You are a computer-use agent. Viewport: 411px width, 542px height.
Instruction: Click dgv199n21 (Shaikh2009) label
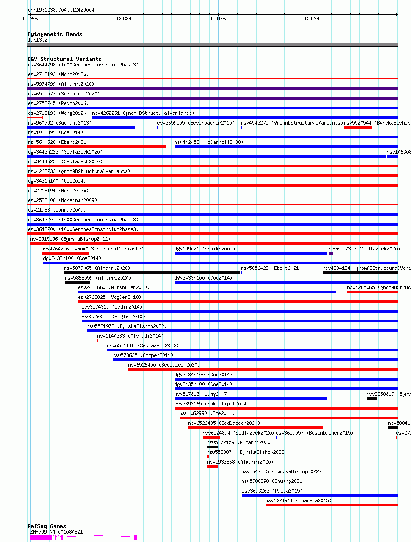pyautogui.click(x=205, y=249)
